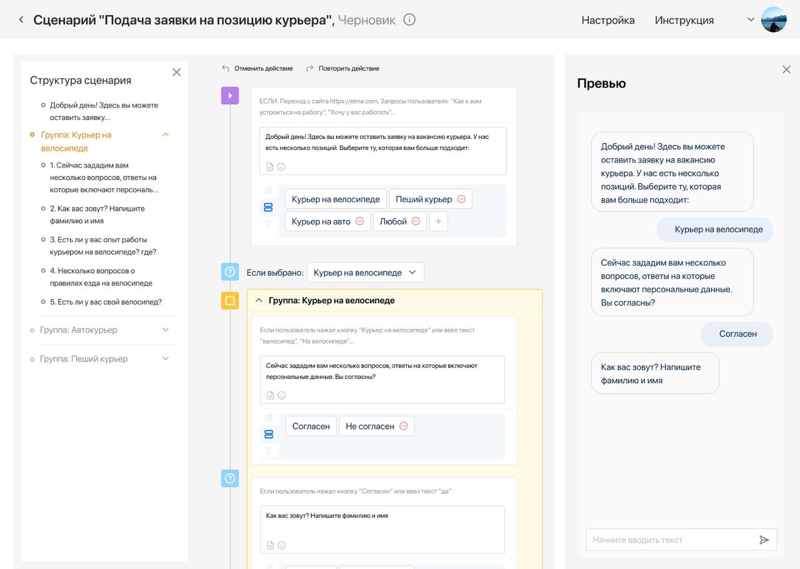Screen dimensions: 800x569
Task: Click the send arrow in preview chat
Action: click(x=764, y=540)
